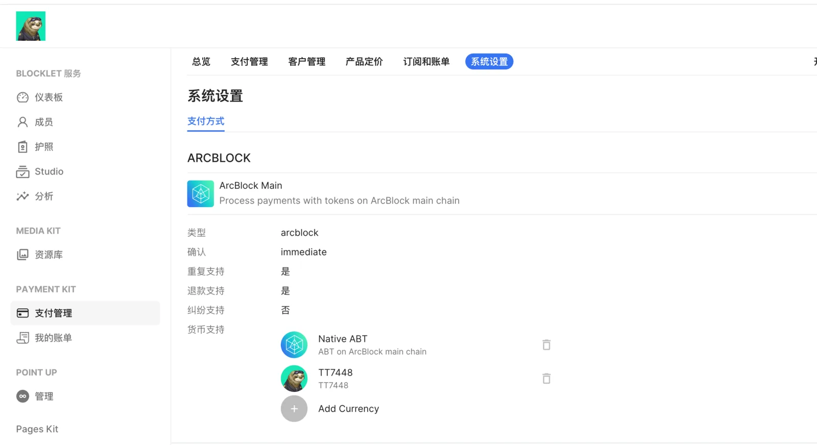Click the 'arcblock' type value
Image resolution: width=817 pixels, height=445 pixels.
(x=300, y=233)
